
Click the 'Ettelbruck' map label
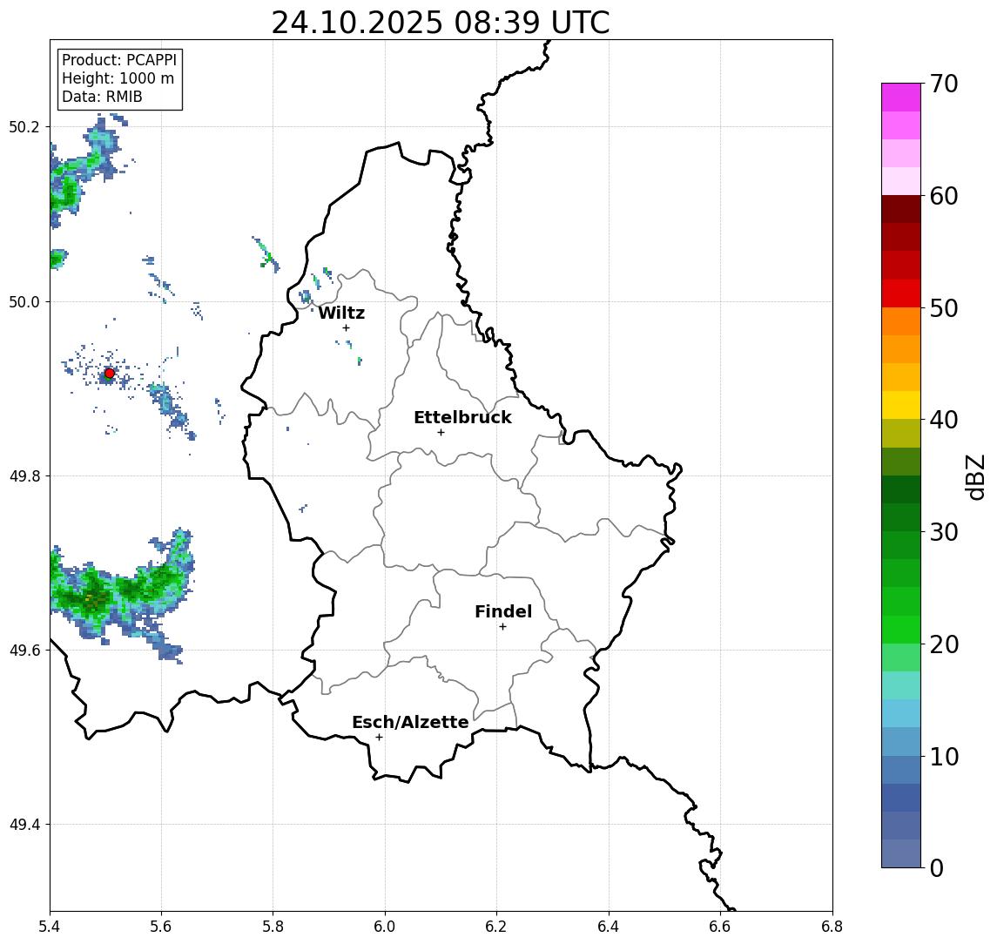click(x=462, y=417)
